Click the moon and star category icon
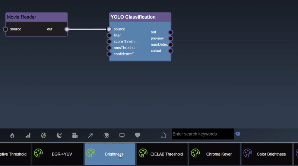Screen dimensions: 298x166 click(x=59, y=135)
